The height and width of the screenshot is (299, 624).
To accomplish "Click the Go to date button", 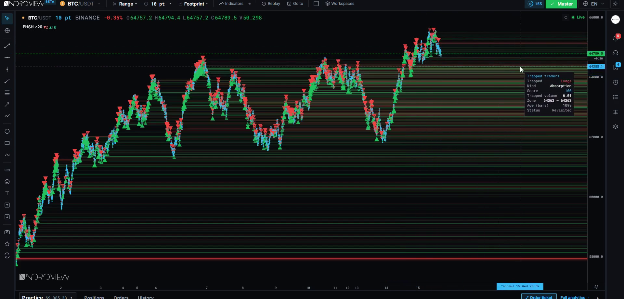I will click(295, 4).
